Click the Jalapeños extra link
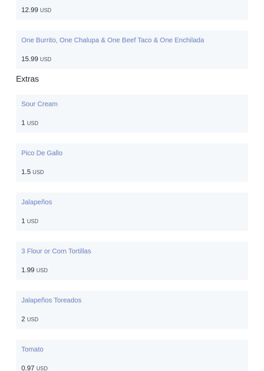The height and width of the screenshot is (371, 264). [x=36, y=202]
